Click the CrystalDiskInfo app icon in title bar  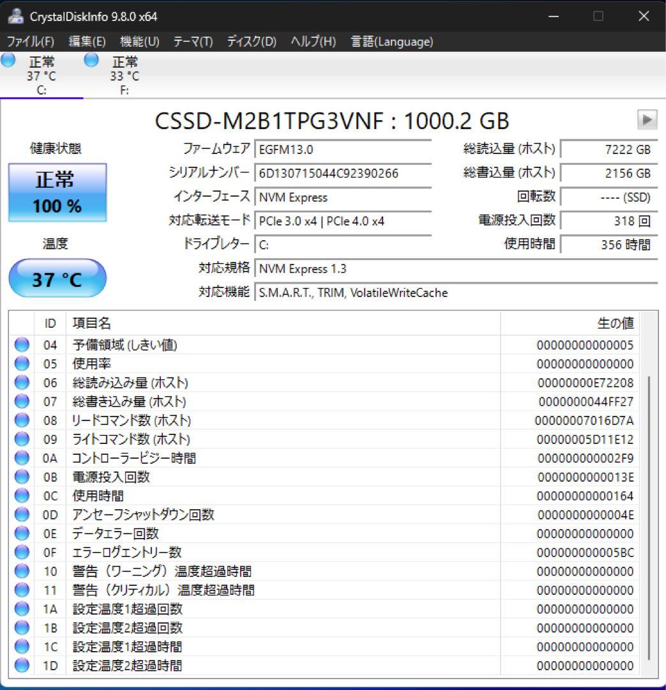[16, 16]
